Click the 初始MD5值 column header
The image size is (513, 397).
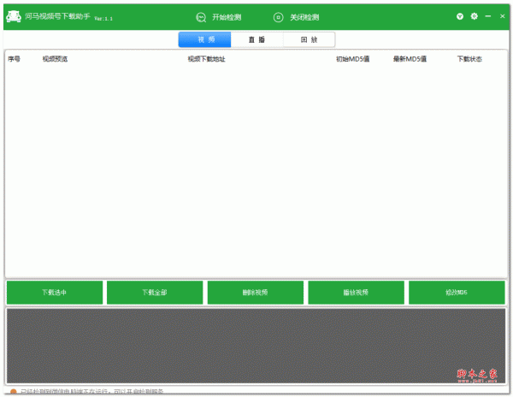pos(352,59)
